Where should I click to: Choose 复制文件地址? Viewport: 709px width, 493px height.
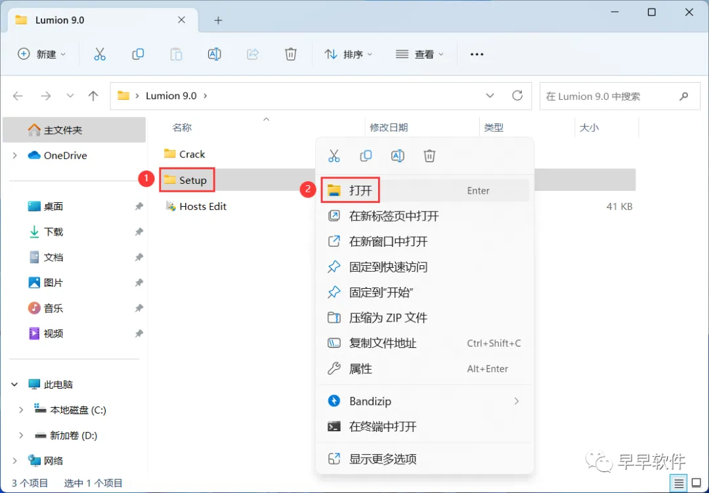pyautogui.click(x=424, y=343)
